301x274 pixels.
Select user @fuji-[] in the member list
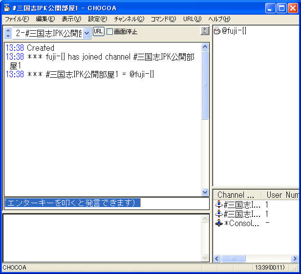point(234,32)
